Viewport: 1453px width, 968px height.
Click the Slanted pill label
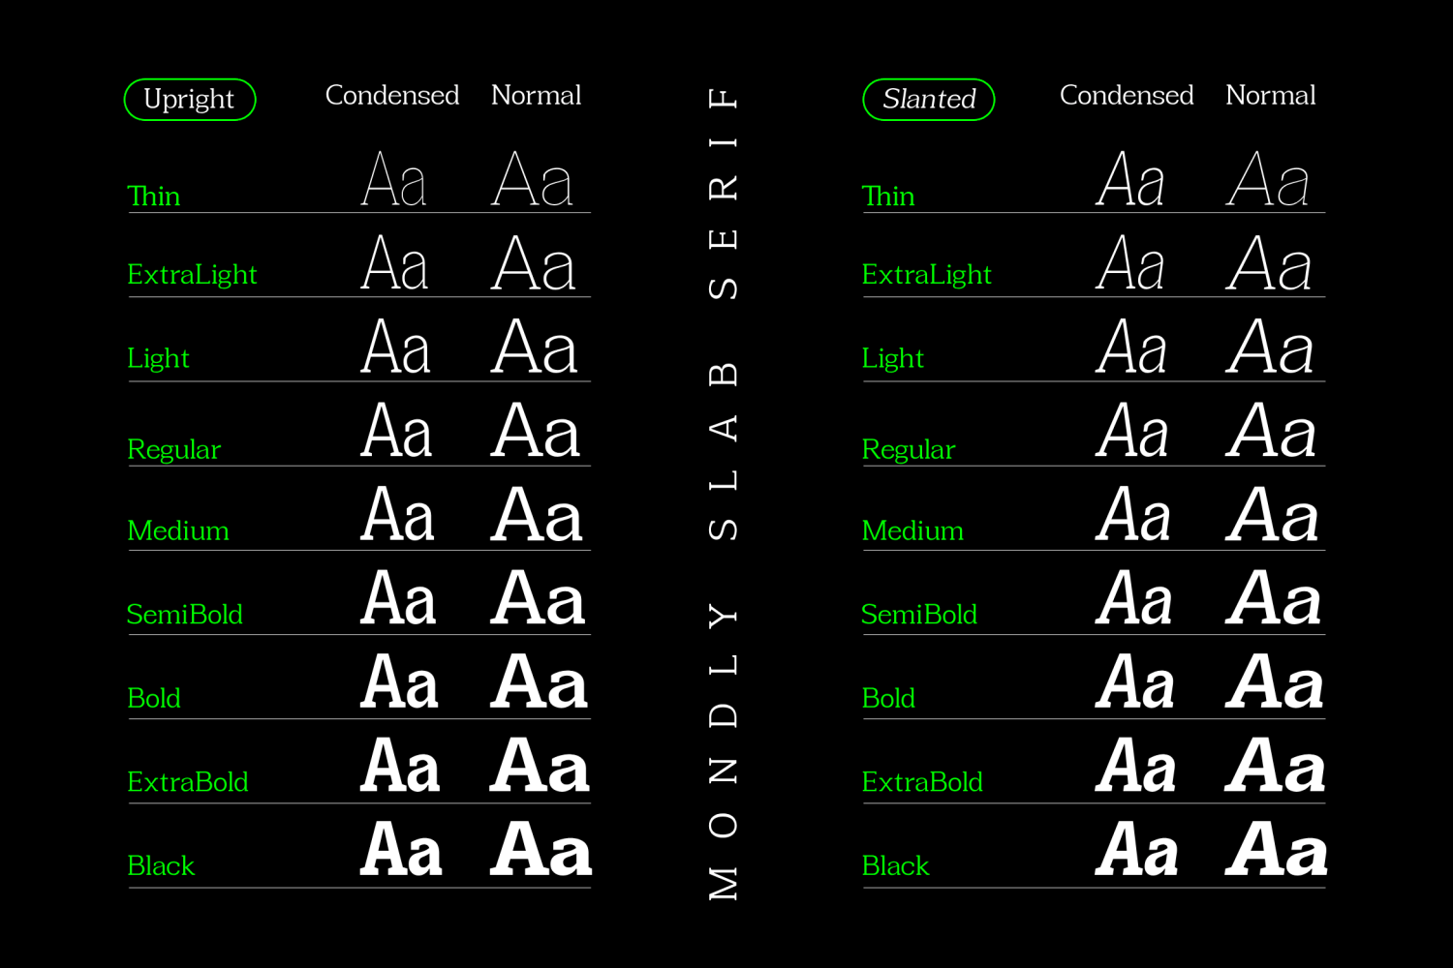929,100
